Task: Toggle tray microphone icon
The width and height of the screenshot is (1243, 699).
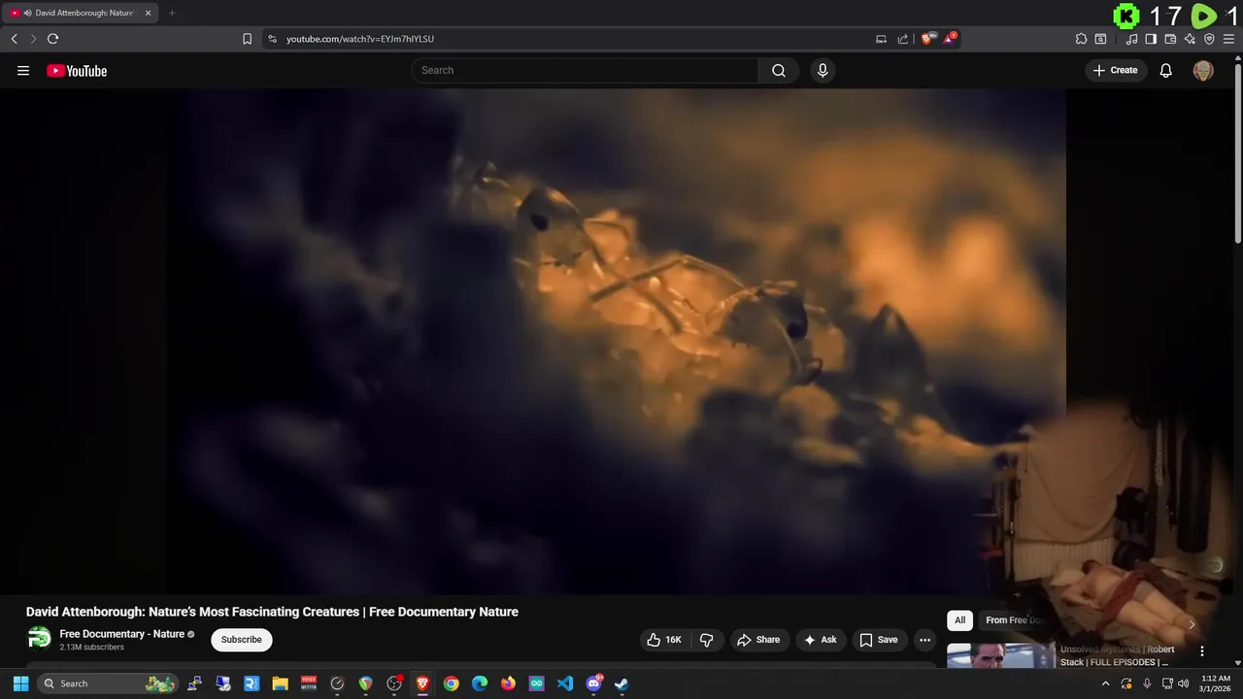Action: [x=1147, y=683]
